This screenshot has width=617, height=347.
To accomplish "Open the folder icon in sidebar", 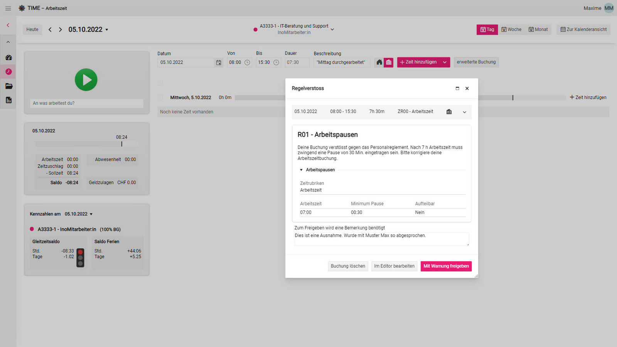I will [x=8, y=86].
